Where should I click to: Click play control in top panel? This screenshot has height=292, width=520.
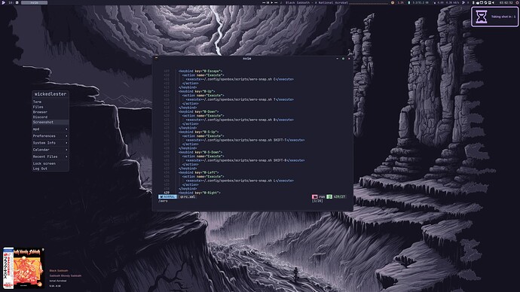coord(272,3)
